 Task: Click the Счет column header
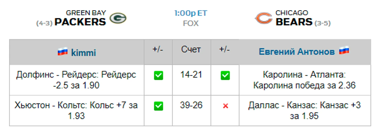191,49
